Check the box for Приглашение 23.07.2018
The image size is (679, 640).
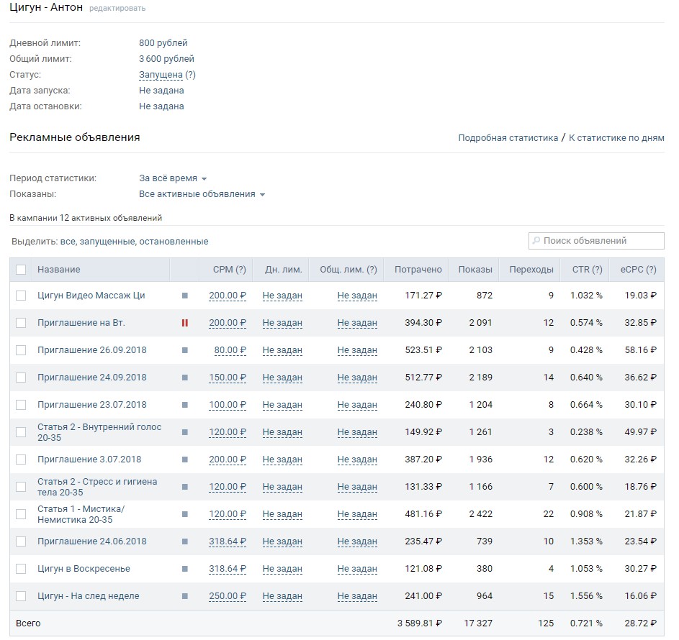[x=21, y=405]
